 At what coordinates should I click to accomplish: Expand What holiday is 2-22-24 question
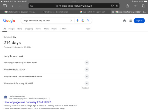[46, 70]
